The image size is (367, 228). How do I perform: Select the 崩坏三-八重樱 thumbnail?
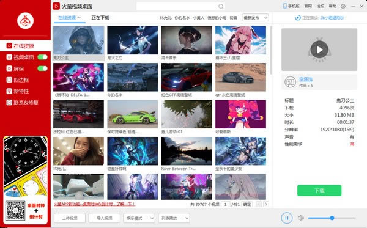(240, 40)
